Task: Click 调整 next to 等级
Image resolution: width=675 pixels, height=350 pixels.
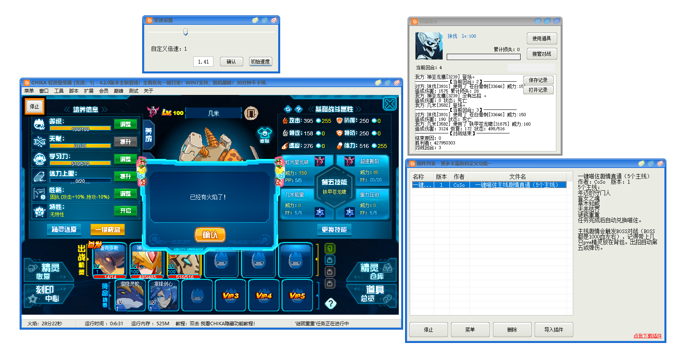Action: (x=126, y=124)
